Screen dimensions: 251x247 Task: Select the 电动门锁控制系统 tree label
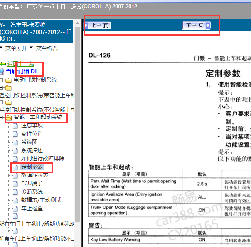[35, 80]
